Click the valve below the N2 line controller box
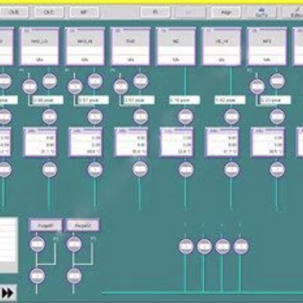 pyautogui.click(x=186, y=170)
